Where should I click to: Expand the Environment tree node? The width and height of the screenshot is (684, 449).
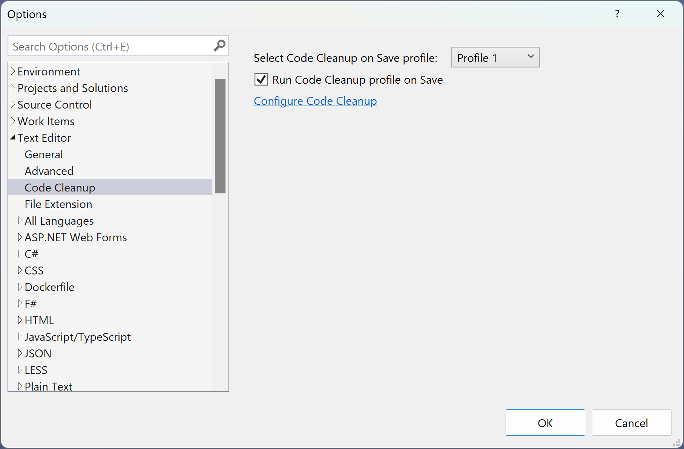click(x=13, y=71)
